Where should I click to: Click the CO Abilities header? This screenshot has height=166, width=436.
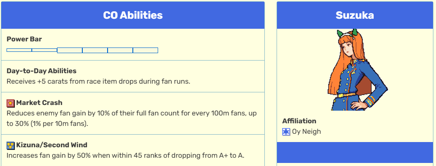(x=133, y=15)
